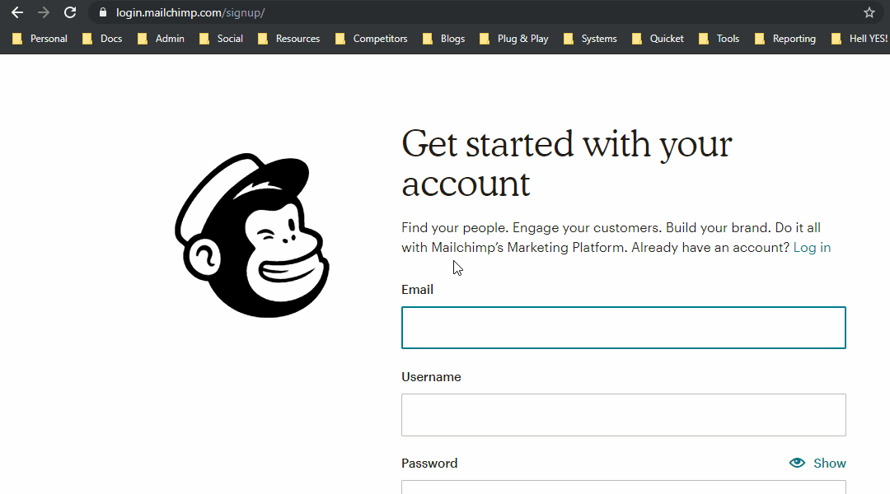
Task: Open the Plug & Play bookmark folder
Action: click(x=513, y=39)
